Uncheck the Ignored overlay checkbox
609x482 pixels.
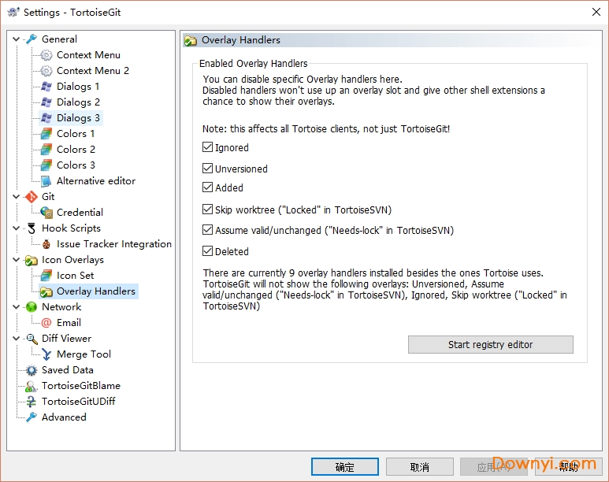point(207,146)
